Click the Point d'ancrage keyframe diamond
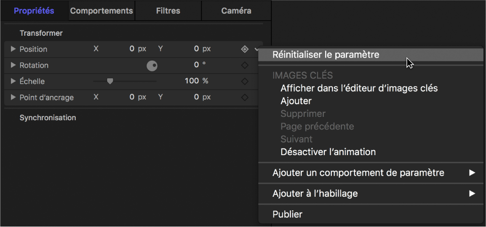The height and width of the screenshot is (227, 486). 245,98
